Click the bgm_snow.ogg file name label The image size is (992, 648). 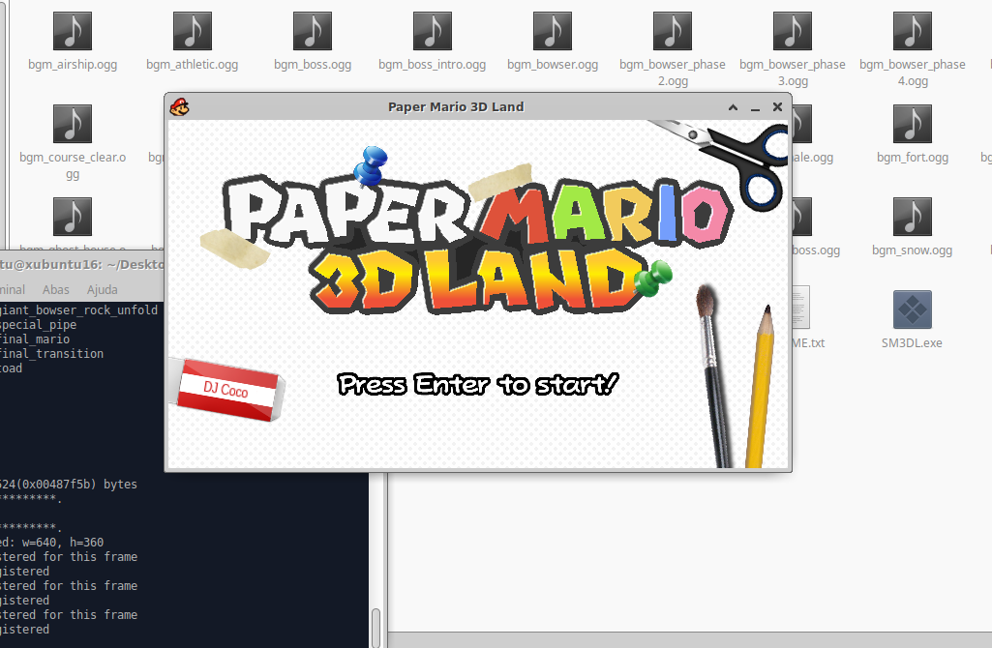913,250
